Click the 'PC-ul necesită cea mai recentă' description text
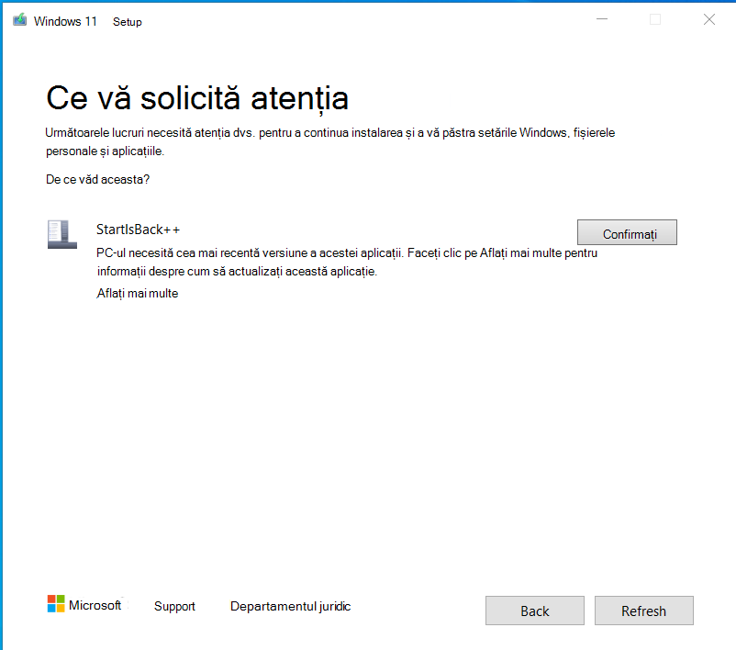The height and width of the screenshot is (650, 736). [x=347, y=262]
